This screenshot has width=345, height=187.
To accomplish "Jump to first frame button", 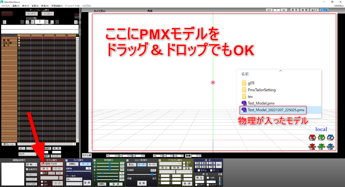I will point(5,22).
